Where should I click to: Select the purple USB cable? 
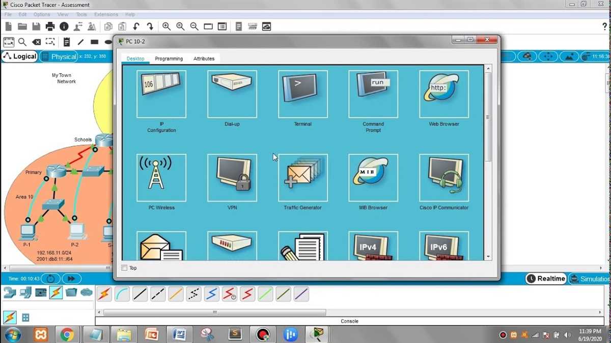pyautogui.click(x=301, y=294)
